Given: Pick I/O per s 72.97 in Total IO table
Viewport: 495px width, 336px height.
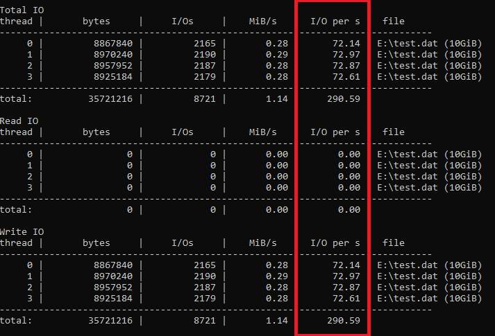Looking at the screenshot, I should (x=346, y=55).
